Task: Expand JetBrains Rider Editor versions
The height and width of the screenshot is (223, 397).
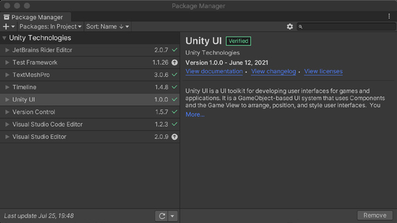Action: (7, 50)
